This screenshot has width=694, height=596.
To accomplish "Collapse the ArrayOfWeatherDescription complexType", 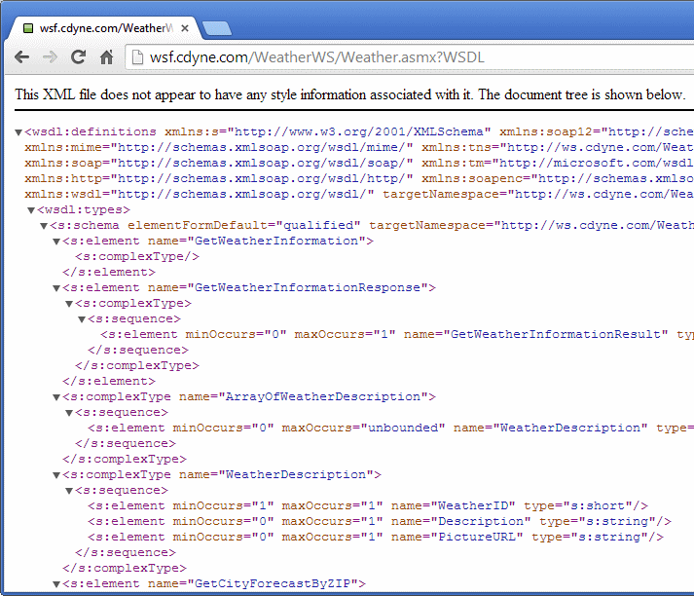I will (x=56, y=397).
